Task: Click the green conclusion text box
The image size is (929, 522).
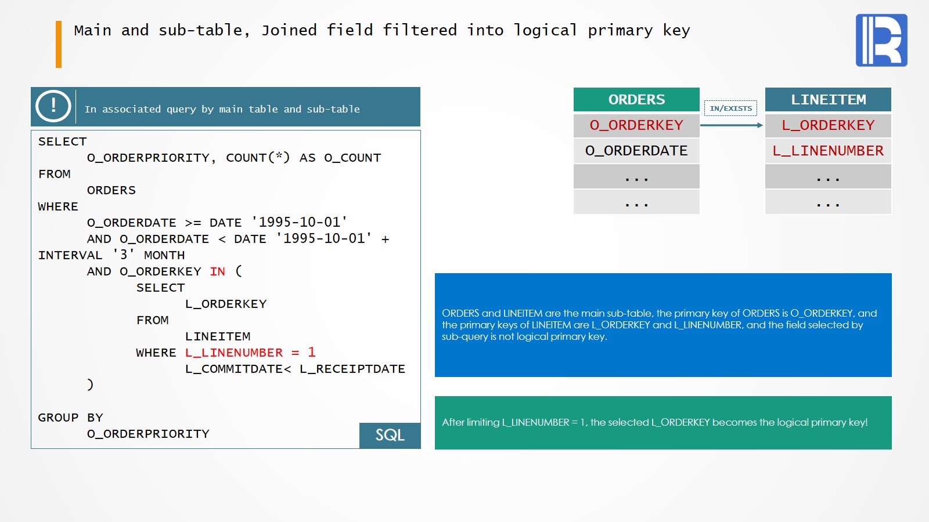Action: [663, 422]
